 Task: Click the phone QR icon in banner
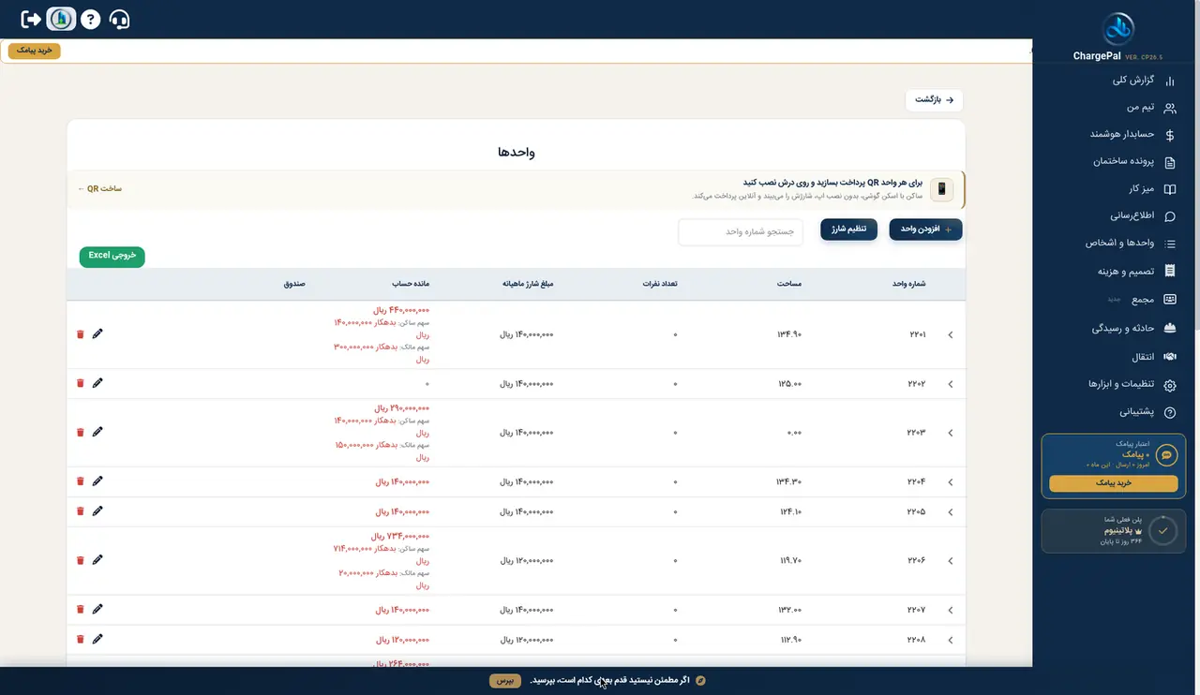tap(942, 189)
